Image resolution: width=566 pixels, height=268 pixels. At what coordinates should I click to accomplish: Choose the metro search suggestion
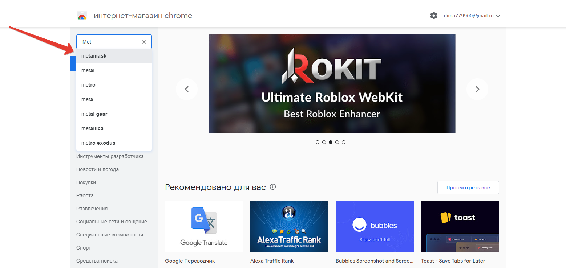(x=114, y=85)
